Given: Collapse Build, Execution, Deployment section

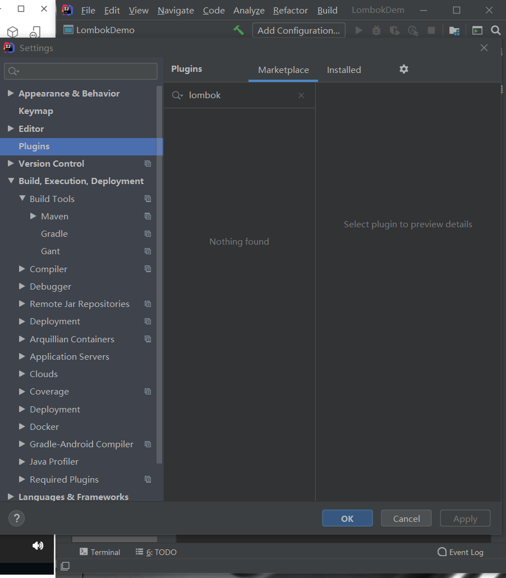Looking at the screenshot, I should [11, 181].
